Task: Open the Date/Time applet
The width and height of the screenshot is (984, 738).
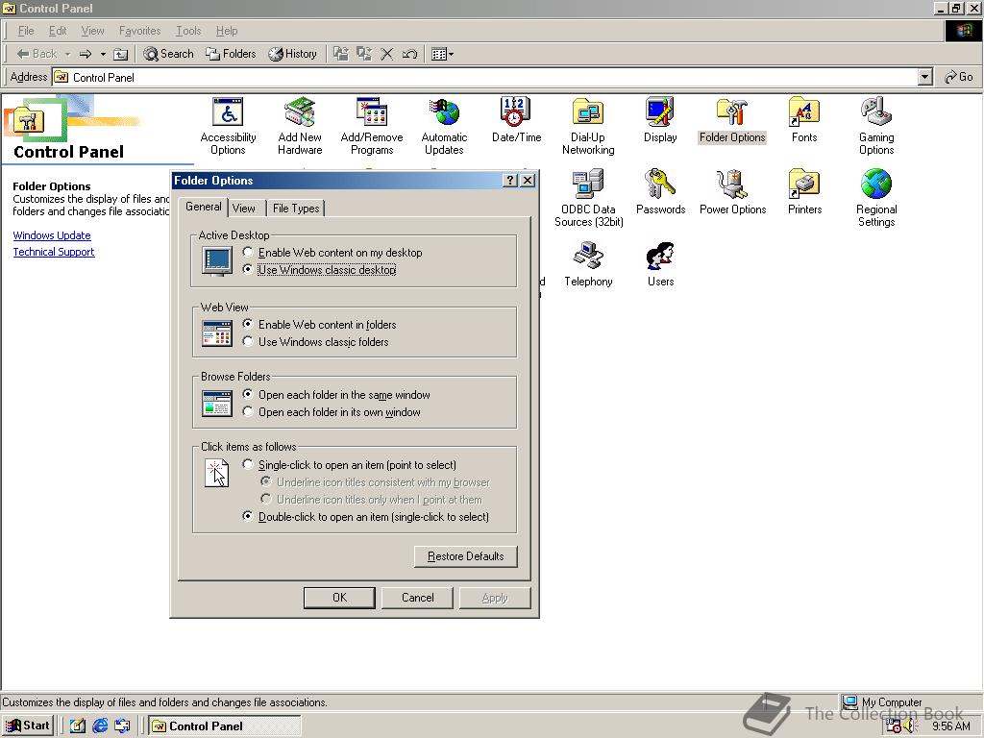Action: click(516, 120)
